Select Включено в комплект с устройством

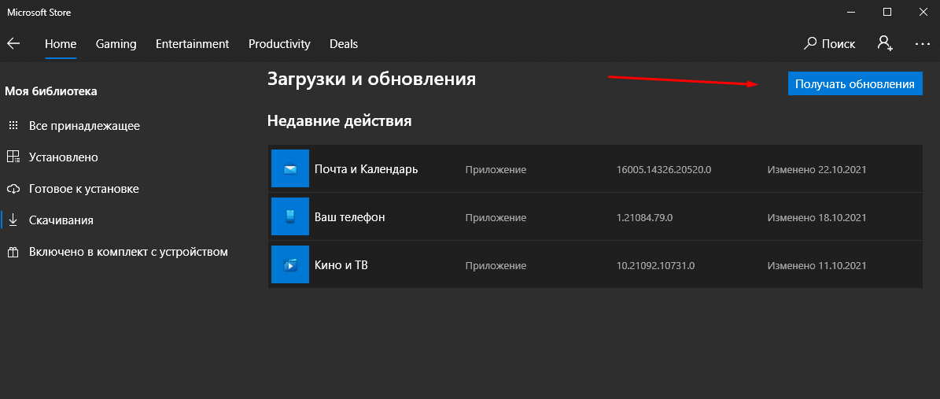(127, 252)
